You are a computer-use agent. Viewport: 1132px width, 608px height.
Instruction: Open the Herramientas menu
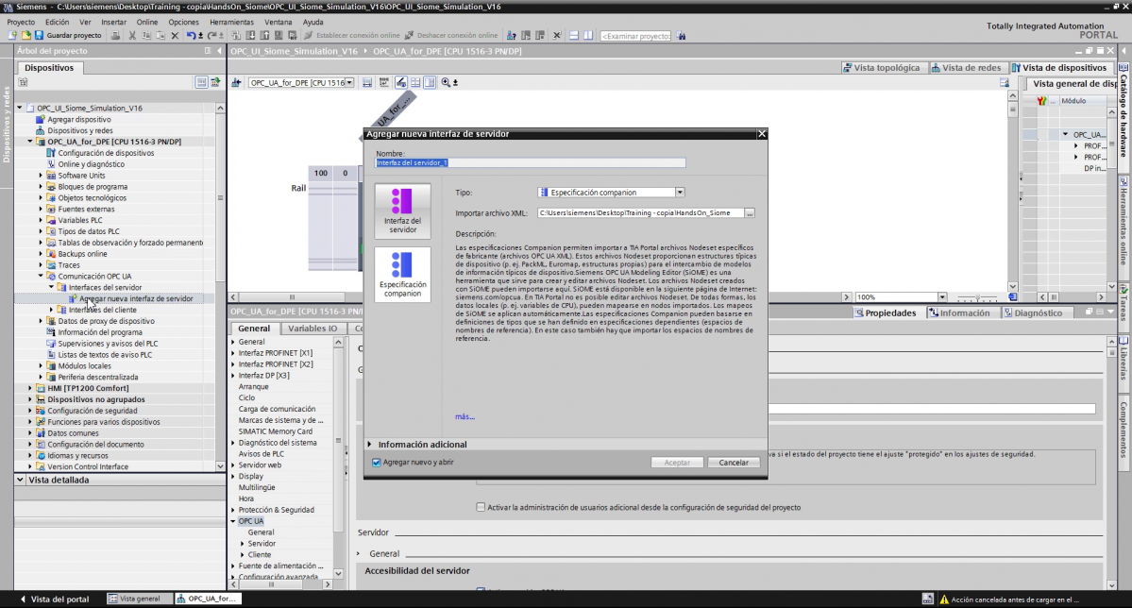[x=231, y=23]
